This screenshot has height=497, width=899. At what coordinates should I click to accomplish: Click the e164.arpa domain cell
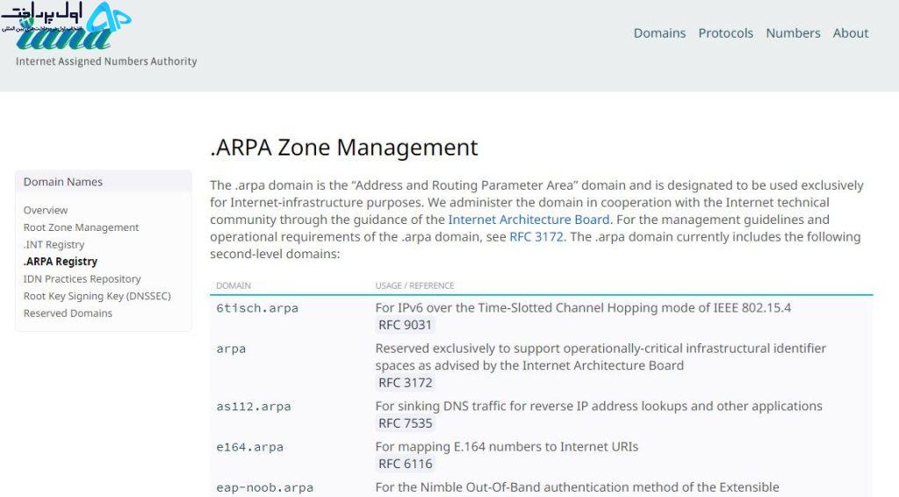(249, 447)
